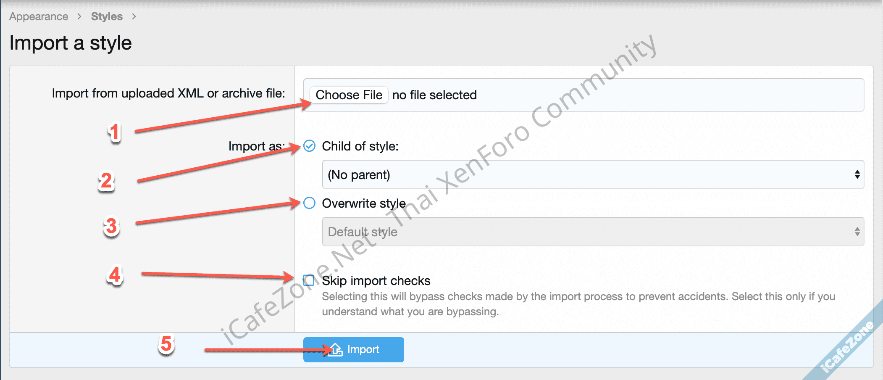Screen dimensions: 883x380
Task: Click the red annotation number 1
Action: pos(114,132)
